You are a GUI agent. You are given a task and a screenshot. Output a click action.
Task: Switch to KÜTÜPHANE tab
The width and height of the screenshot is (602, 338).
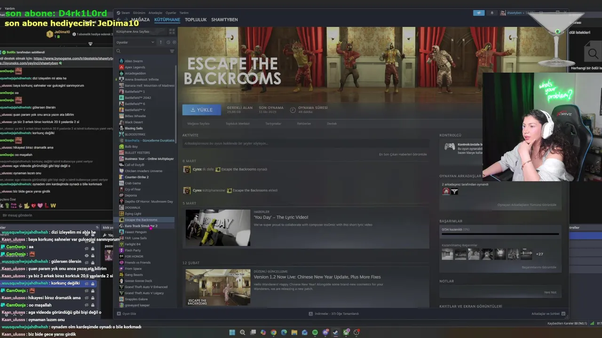(x=167, y=20)
